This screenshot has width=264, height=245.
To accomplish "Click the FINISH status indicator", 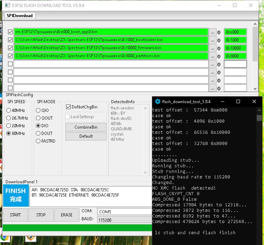I will 16,195.
